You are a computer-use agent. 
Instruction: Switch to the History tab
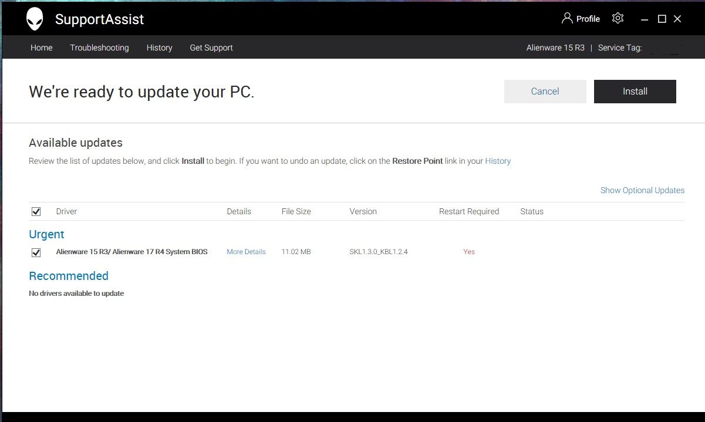[160, 48]
